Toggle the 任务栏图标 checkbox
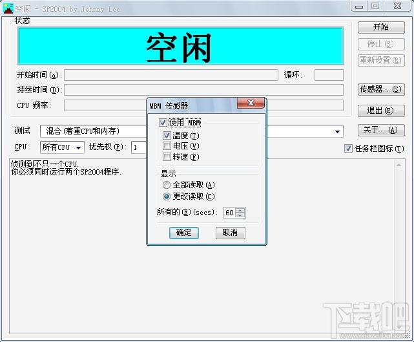 click(x=348, y=149)
